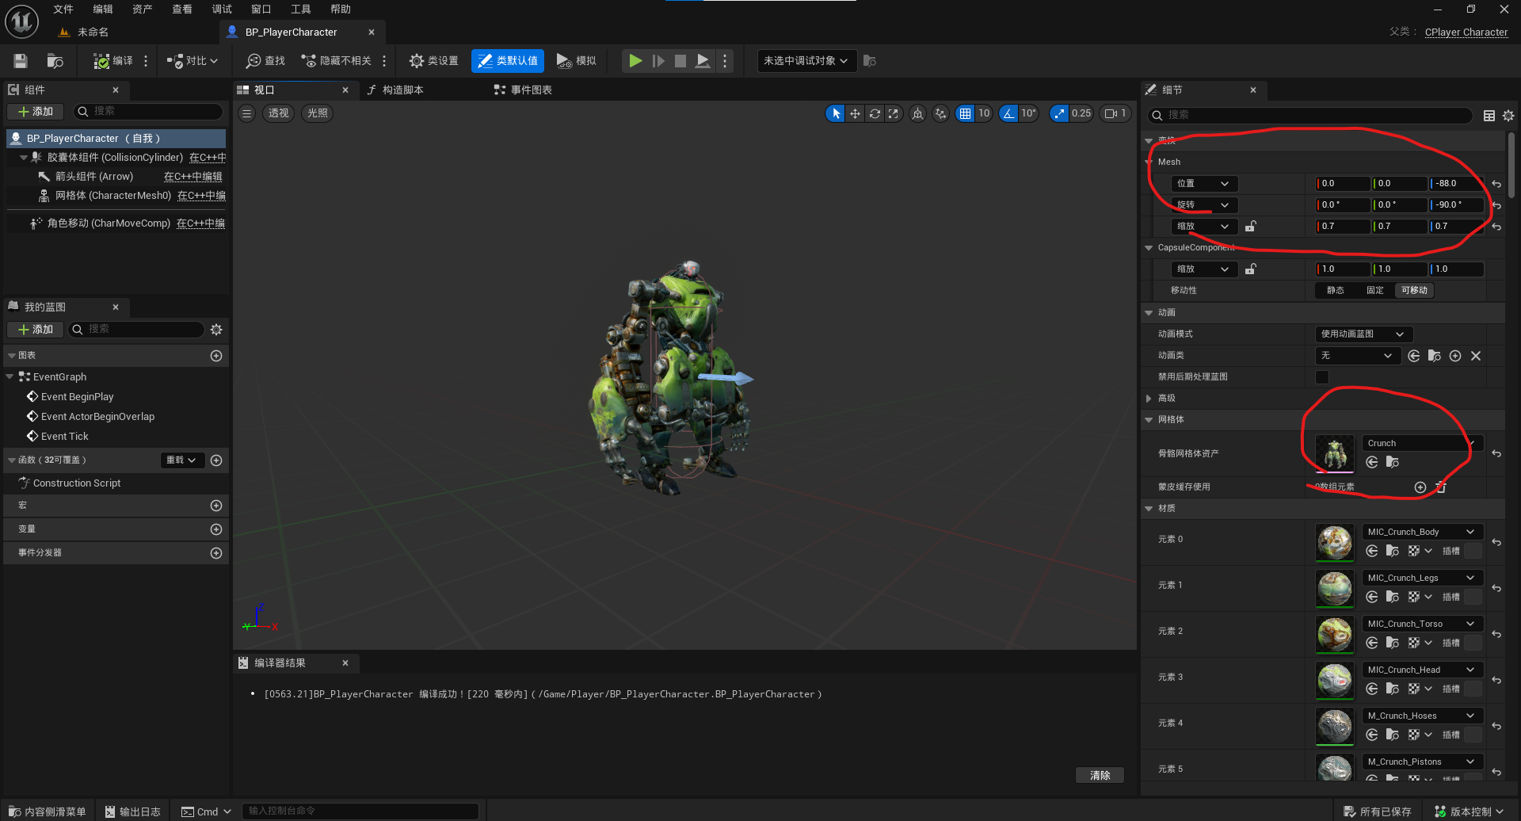This screenshot has width=1521, height=821.
Task: Select 类默认值 class defaults button
Action: click(508, 61)
